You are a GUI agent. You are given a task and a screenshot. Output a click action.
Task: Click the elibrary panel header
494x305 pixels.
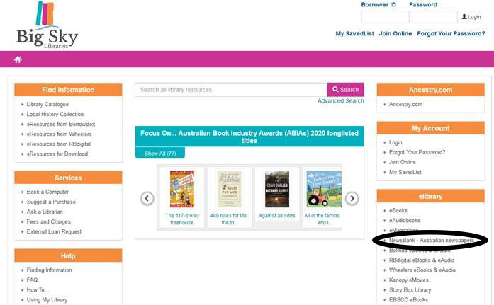point(431,196)
